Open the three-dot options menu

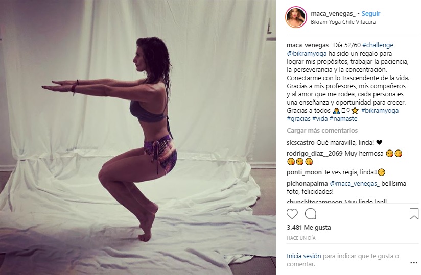[414, 263]
